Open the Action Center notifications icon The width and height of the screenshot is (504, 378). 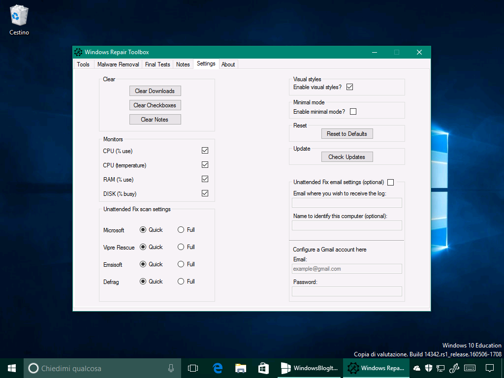pyautogui.click(x=490, y=368)
